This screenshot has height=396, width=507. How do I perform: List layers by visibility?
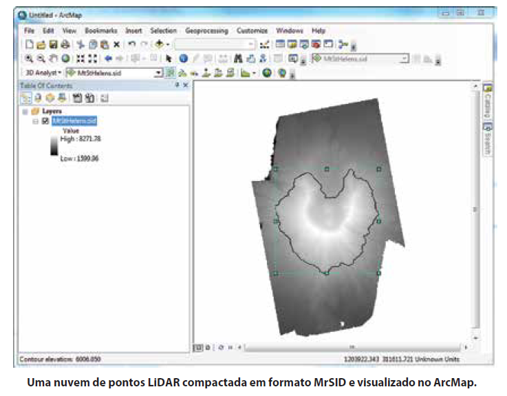pyautogui.click(x=50, y=98)
